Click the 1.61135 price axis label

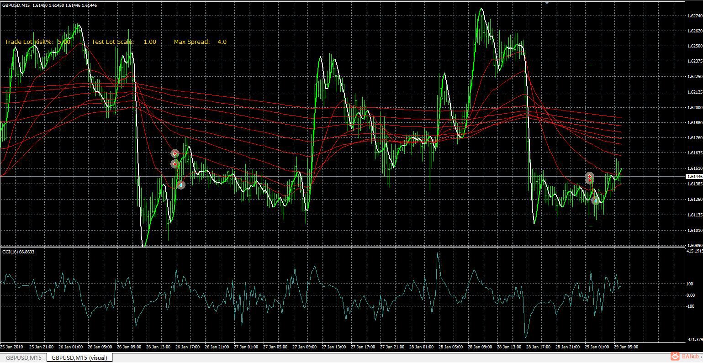tap(694, 215)
